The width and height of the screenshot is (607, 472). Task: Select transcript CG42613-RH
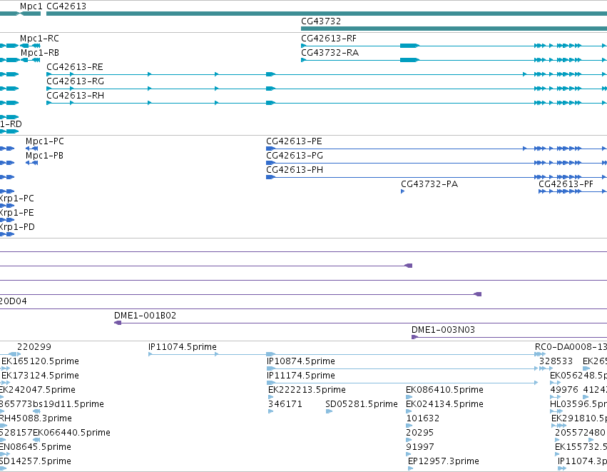point(75,96)
